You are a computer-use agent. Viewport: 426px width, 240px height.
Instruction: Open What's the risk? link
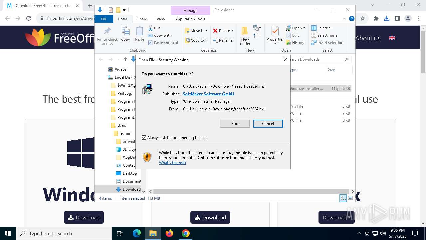pyautogui.click(x=173, y=163)
